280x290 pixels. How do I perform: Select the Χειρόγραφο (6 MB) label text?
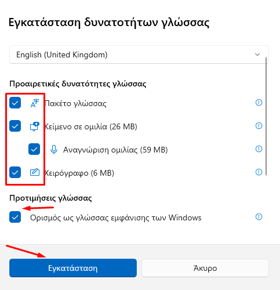tap(79, 173)
